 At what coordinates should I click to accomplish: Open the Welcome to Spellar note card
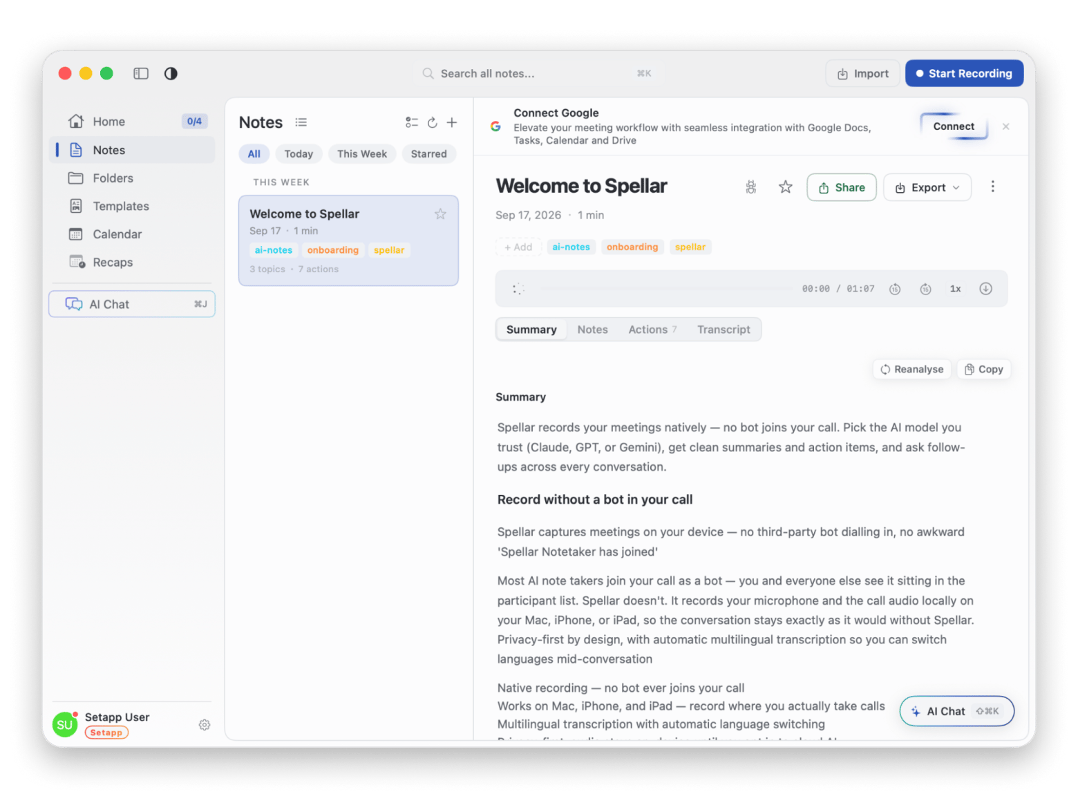point(348,240)
